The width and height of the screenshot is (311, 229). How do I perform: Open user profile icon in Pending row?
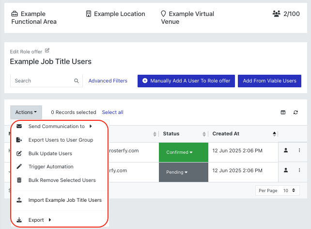(x=286, y=170)
